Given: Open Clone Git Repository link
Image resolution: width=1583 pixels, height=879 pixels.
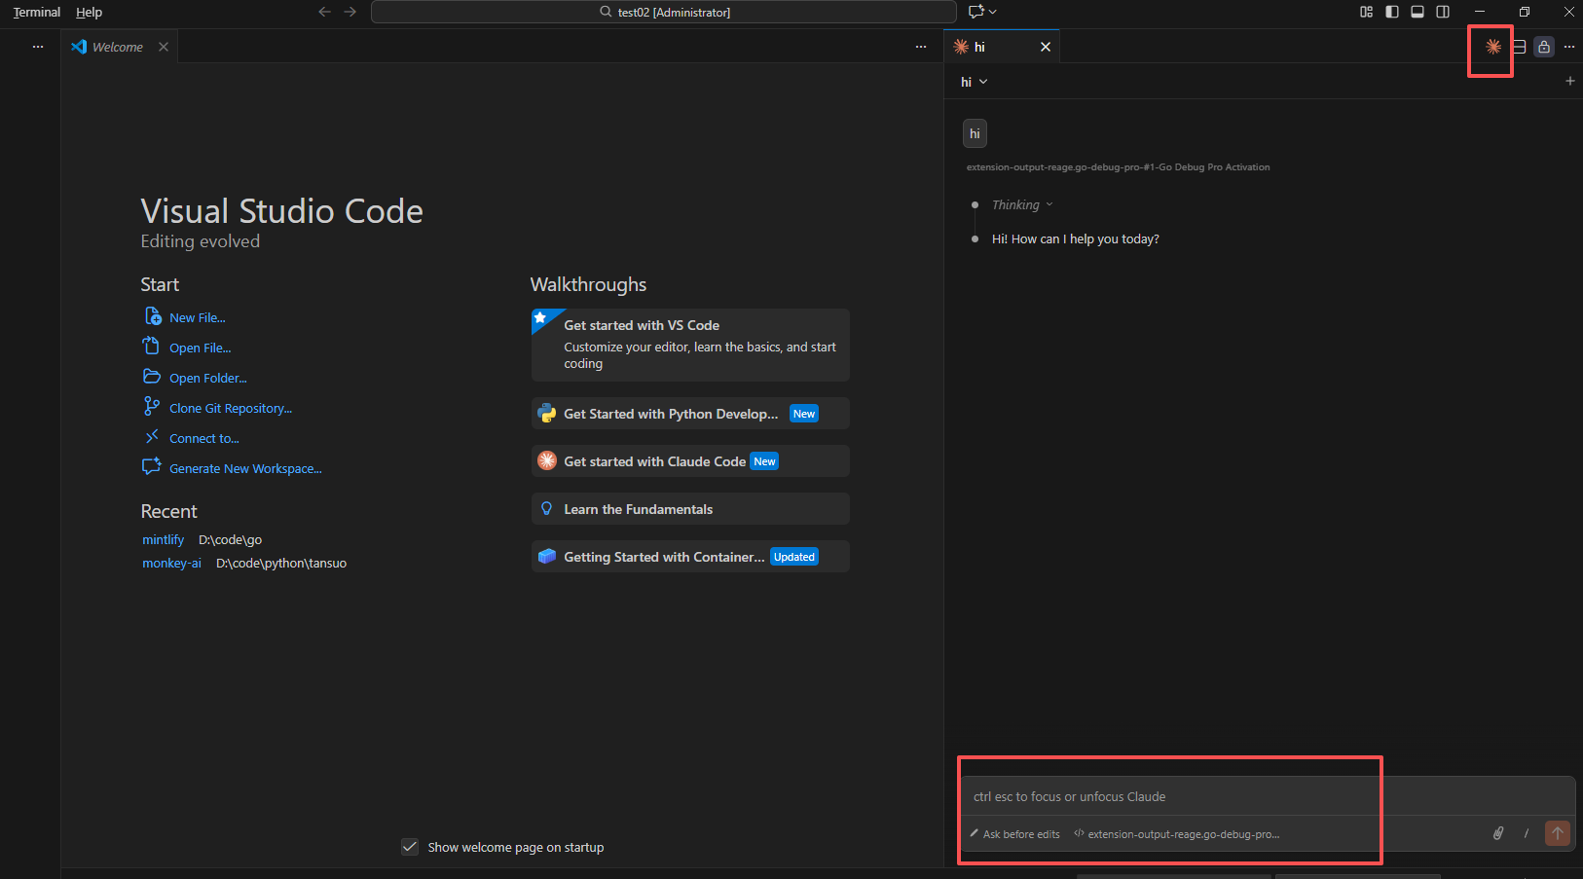Looking at the screenshot, I should (x=230, y=407).
